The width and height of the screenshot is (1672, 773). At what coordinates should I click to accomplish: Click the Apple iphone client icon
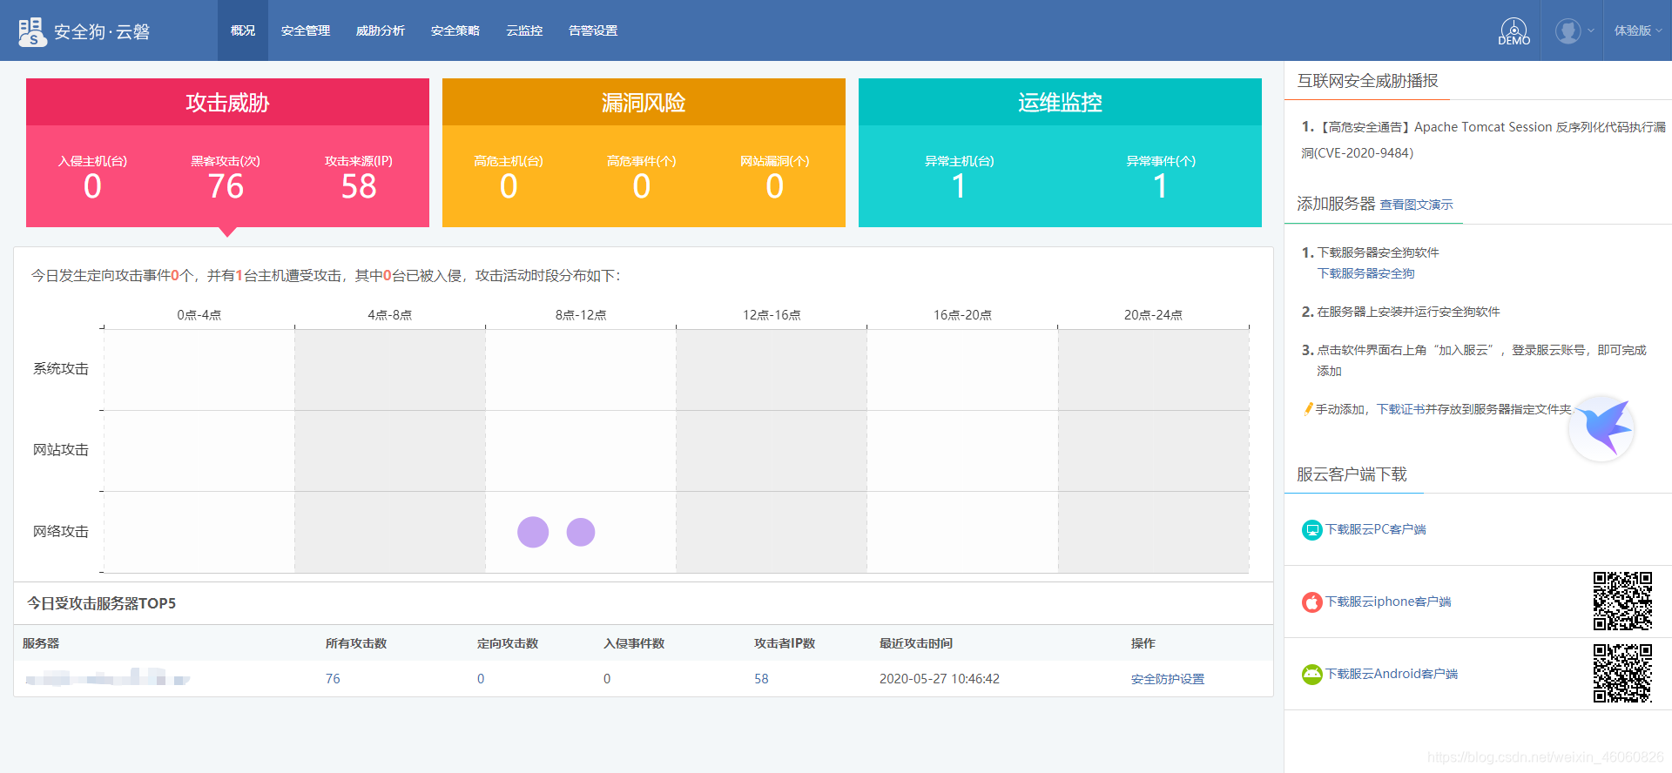click(1311, 602)
